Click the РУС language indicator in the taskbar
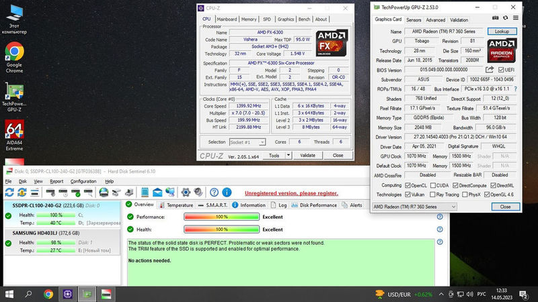The height and width of the screenshot is (302, 538). pyautogui.click(x=482, y=294)
